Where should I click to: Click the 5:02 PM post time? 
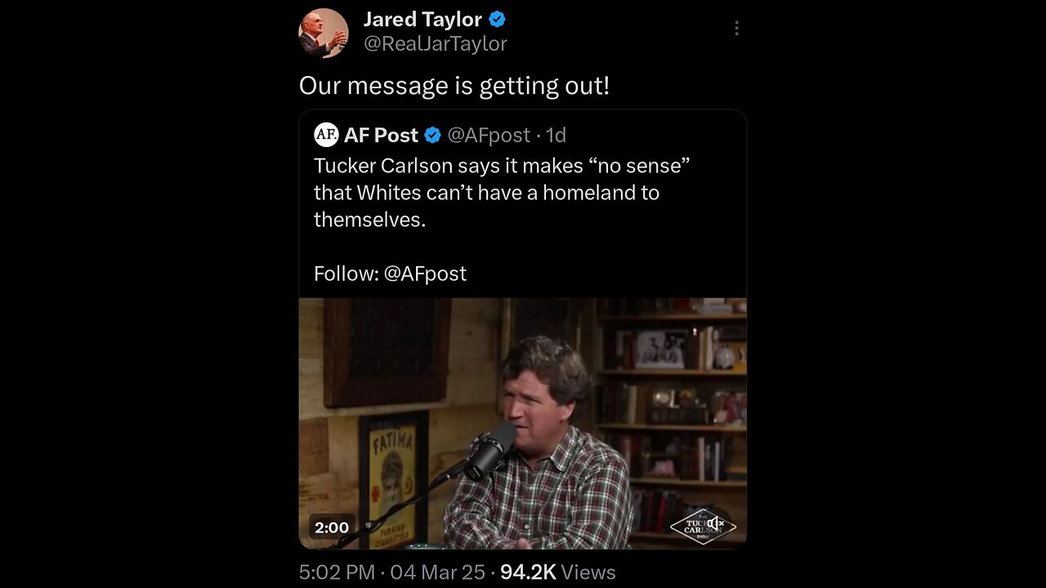tap(337, 572)
